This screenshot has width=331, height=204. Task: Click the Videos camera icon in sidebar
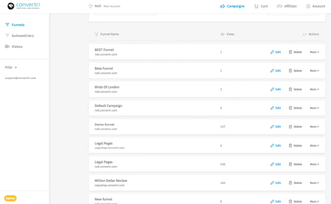(7, 47)
